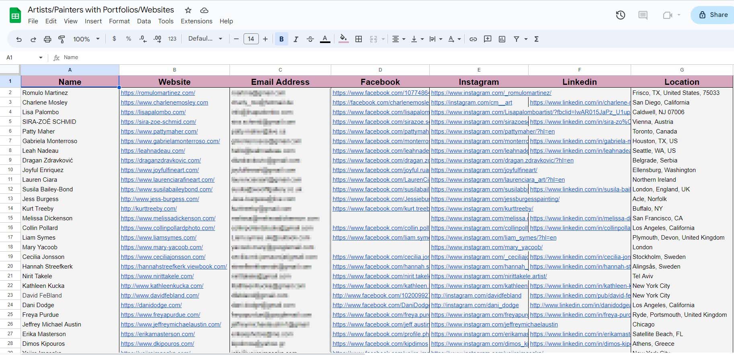Click the Print icon

coord(47,39)
